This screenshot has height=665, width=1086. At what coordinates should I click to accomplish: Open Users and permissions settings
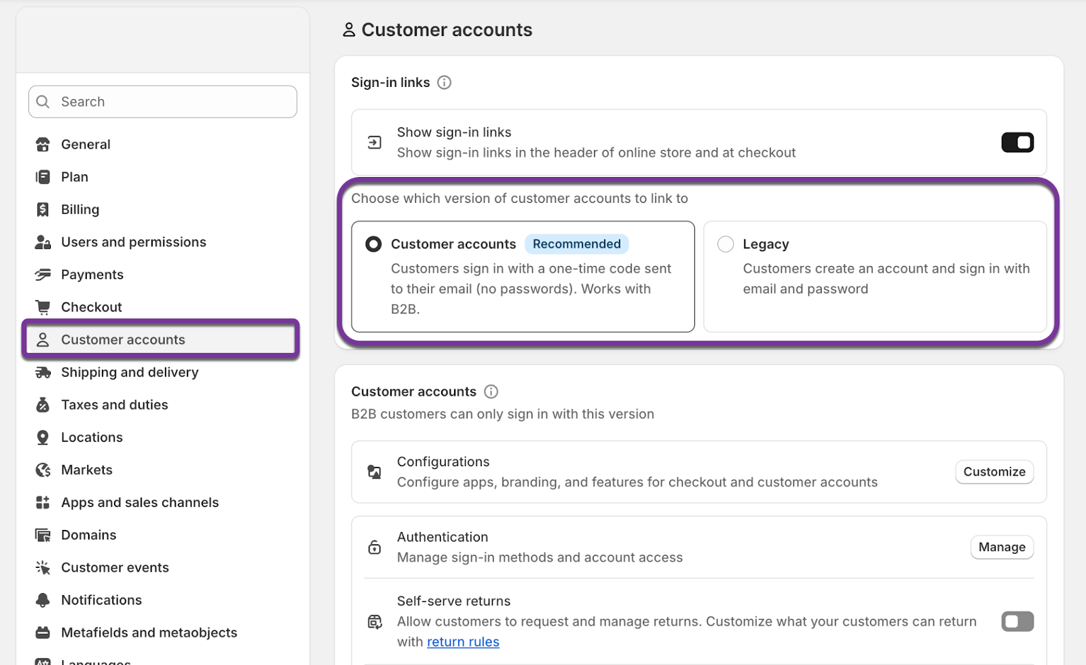[x=134, y=242]
